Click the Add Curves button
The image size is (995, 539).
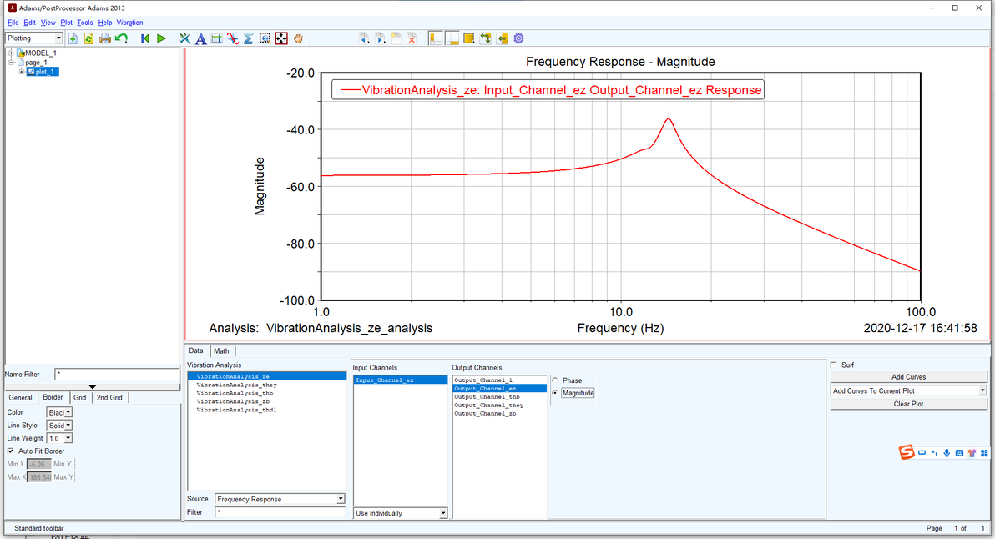coord(909,376)
